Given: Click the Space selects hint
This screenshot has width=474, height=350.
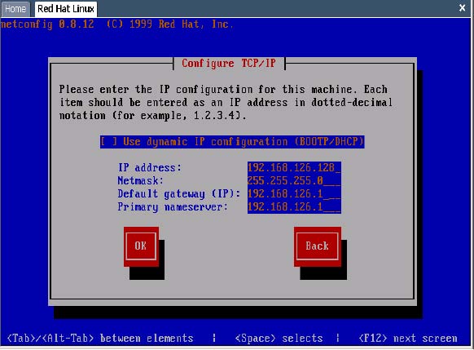Looking at the screenshot, I should point(279,338).
